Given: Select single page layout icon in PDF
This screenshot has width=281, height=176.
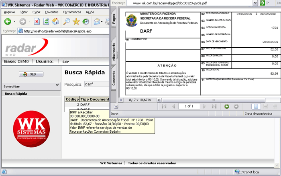Looking at the screenshot, I should (255, 106).
